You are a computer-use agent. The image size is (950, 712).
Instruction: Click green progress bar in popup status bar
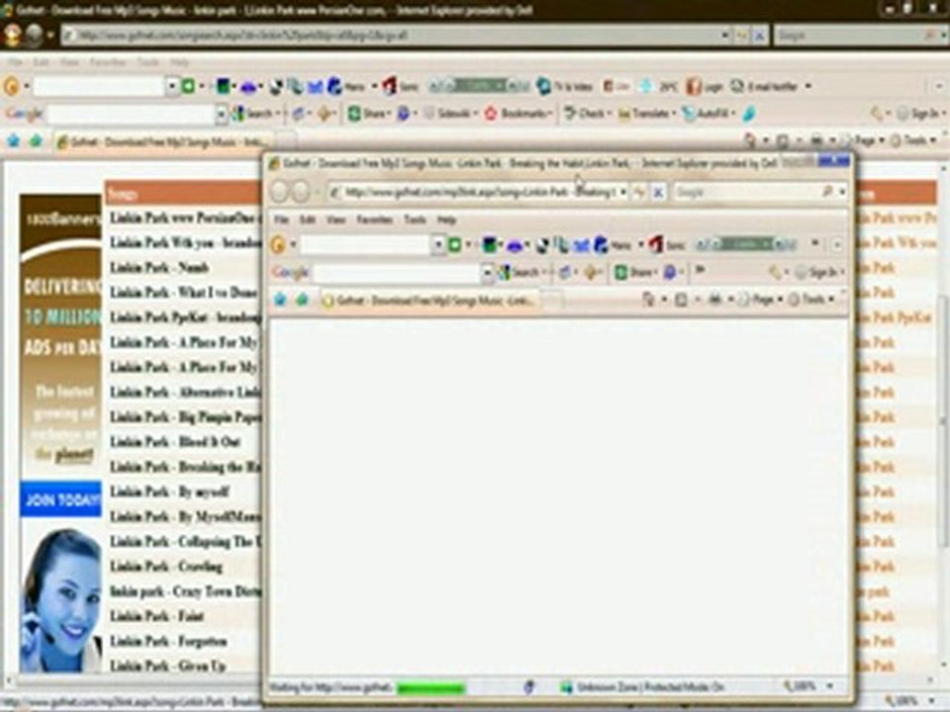click(430, 688)
